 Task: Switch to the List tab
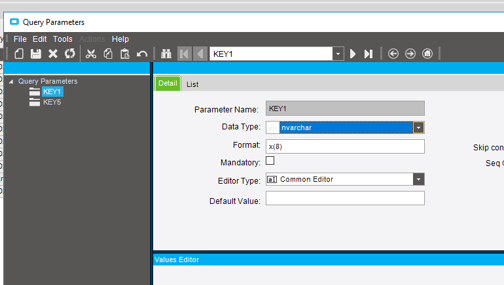[192, 84]
